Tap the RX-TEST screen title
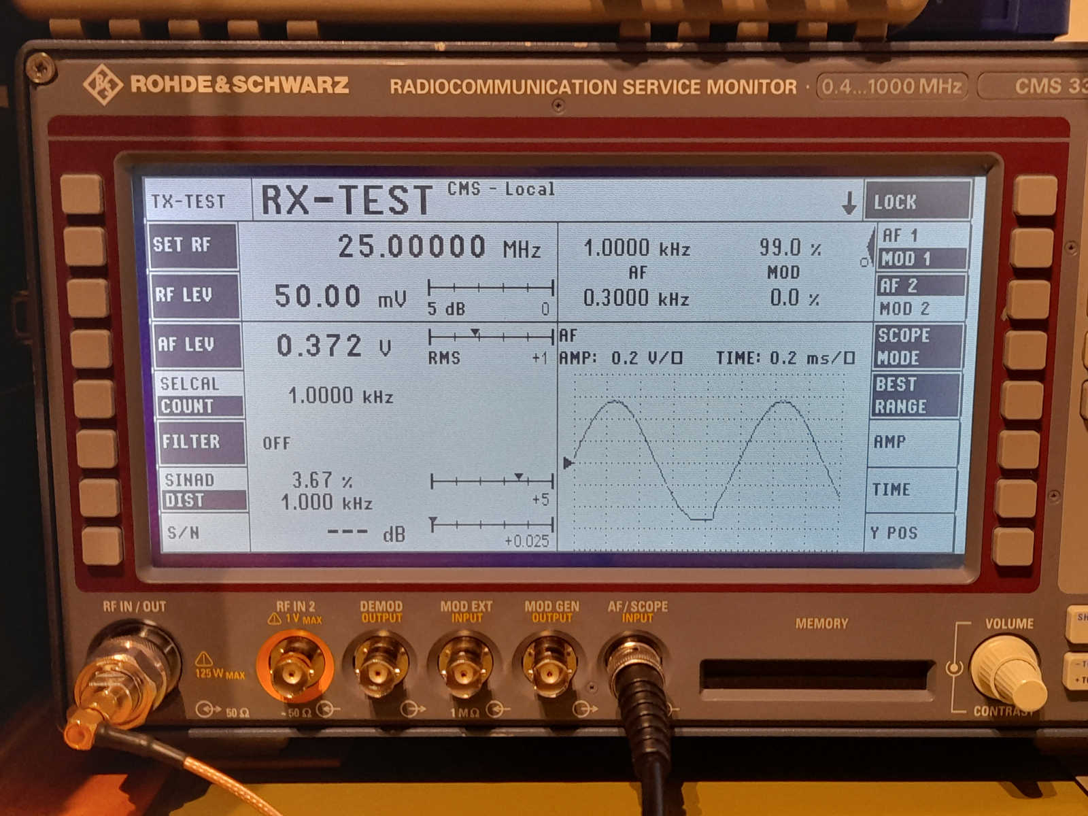The image size is (1088, 816). [347, 201]
